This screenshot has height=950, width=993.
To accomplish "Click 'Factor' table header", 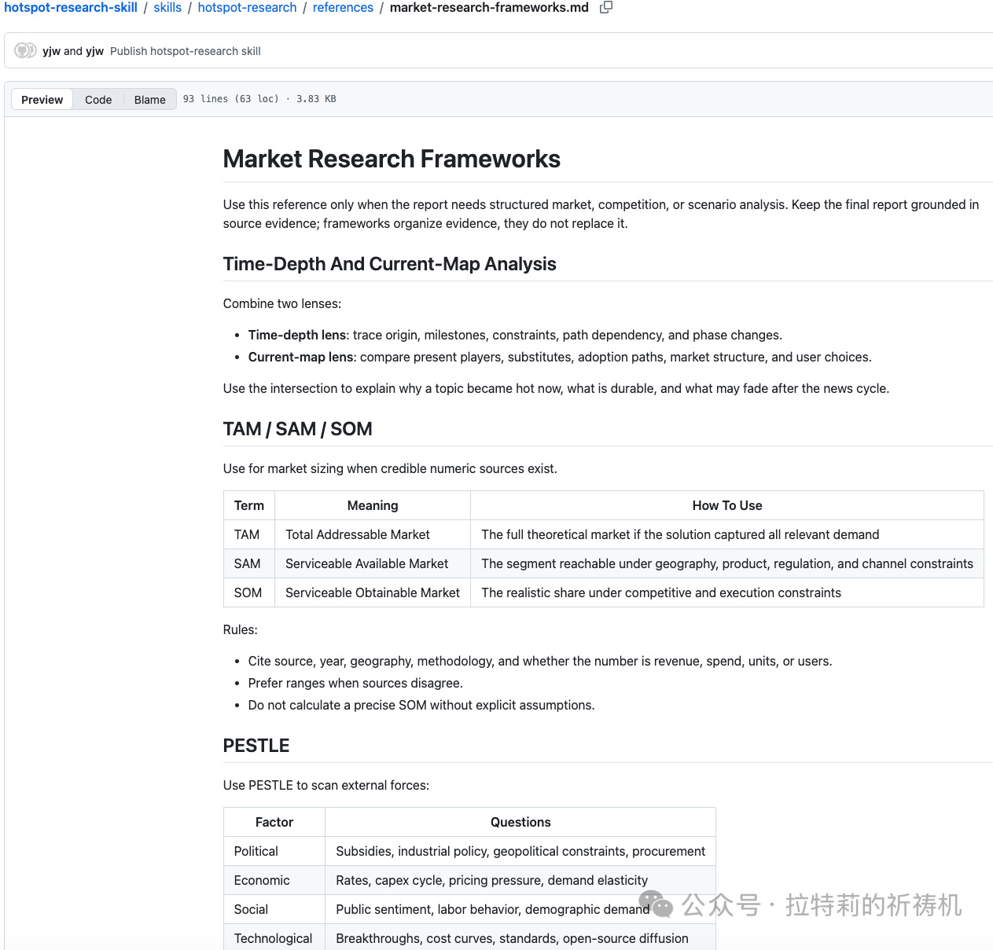I will coord(274,823).
